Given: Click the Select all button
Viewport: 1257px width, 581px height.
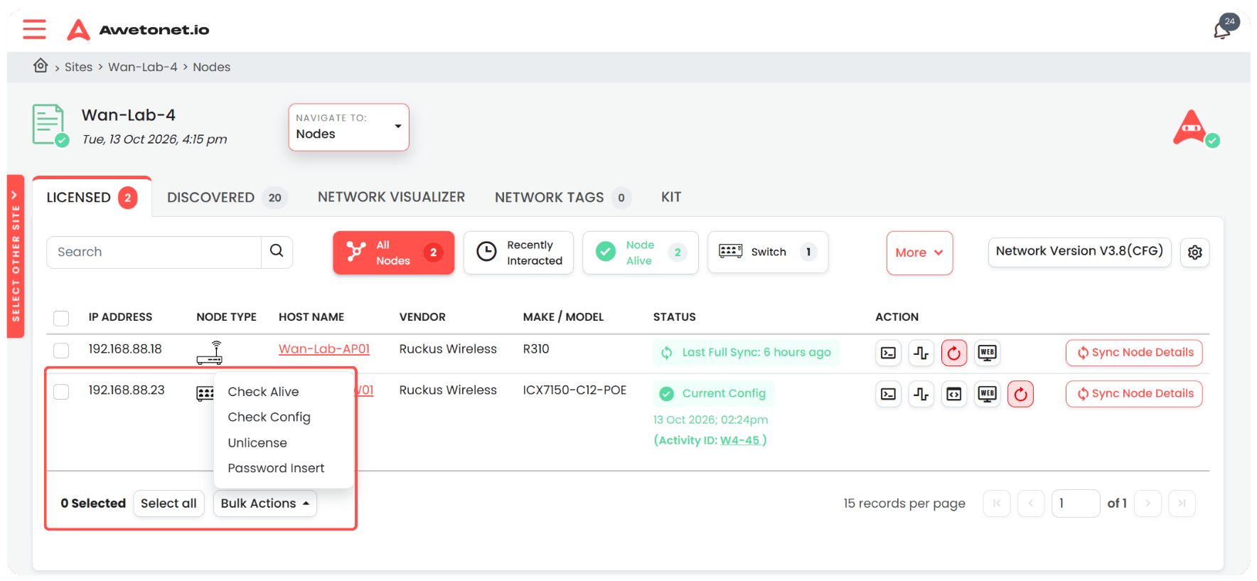Looking at the screenshot, I should coord(169,503).
